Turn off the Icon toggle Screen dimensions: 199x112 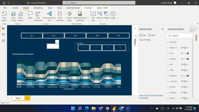187,53
